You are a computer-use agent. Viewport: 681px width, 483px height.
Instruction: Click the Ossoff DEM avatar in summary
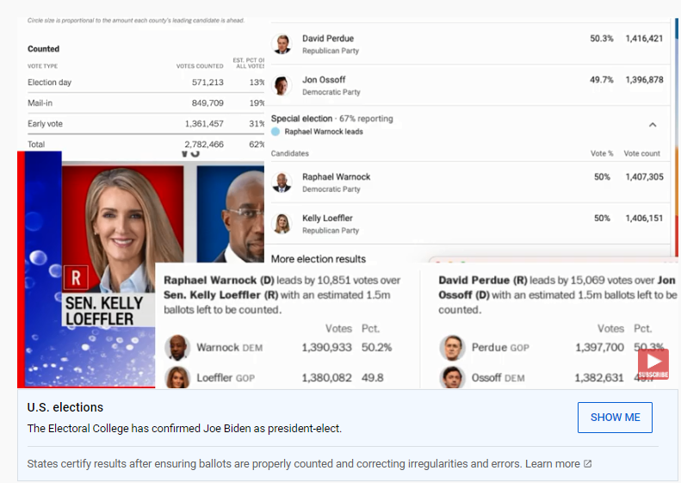point(452,377)
